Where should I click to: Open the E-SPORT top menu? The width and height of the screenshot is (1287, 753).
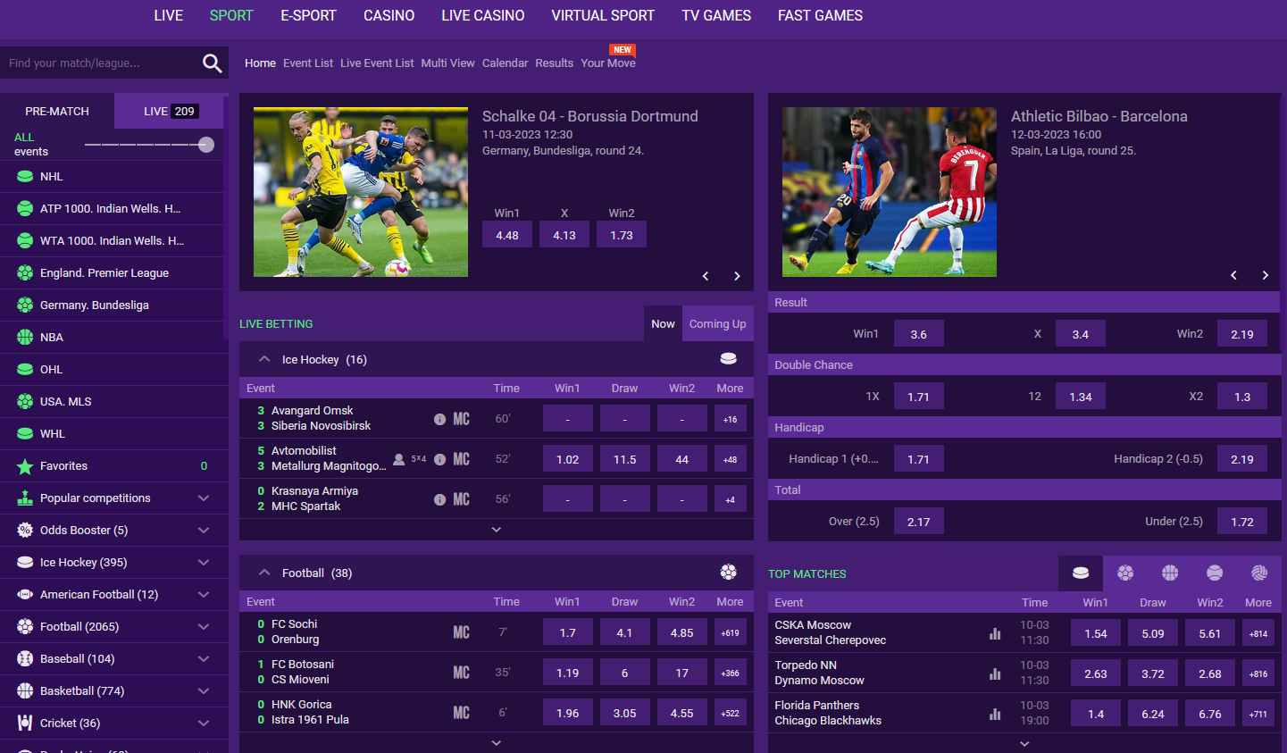pyautogui.click(x=308, y=15)
